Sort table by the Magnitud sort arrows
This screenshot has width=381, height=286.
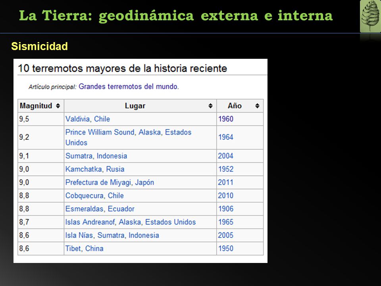[58, 106]
